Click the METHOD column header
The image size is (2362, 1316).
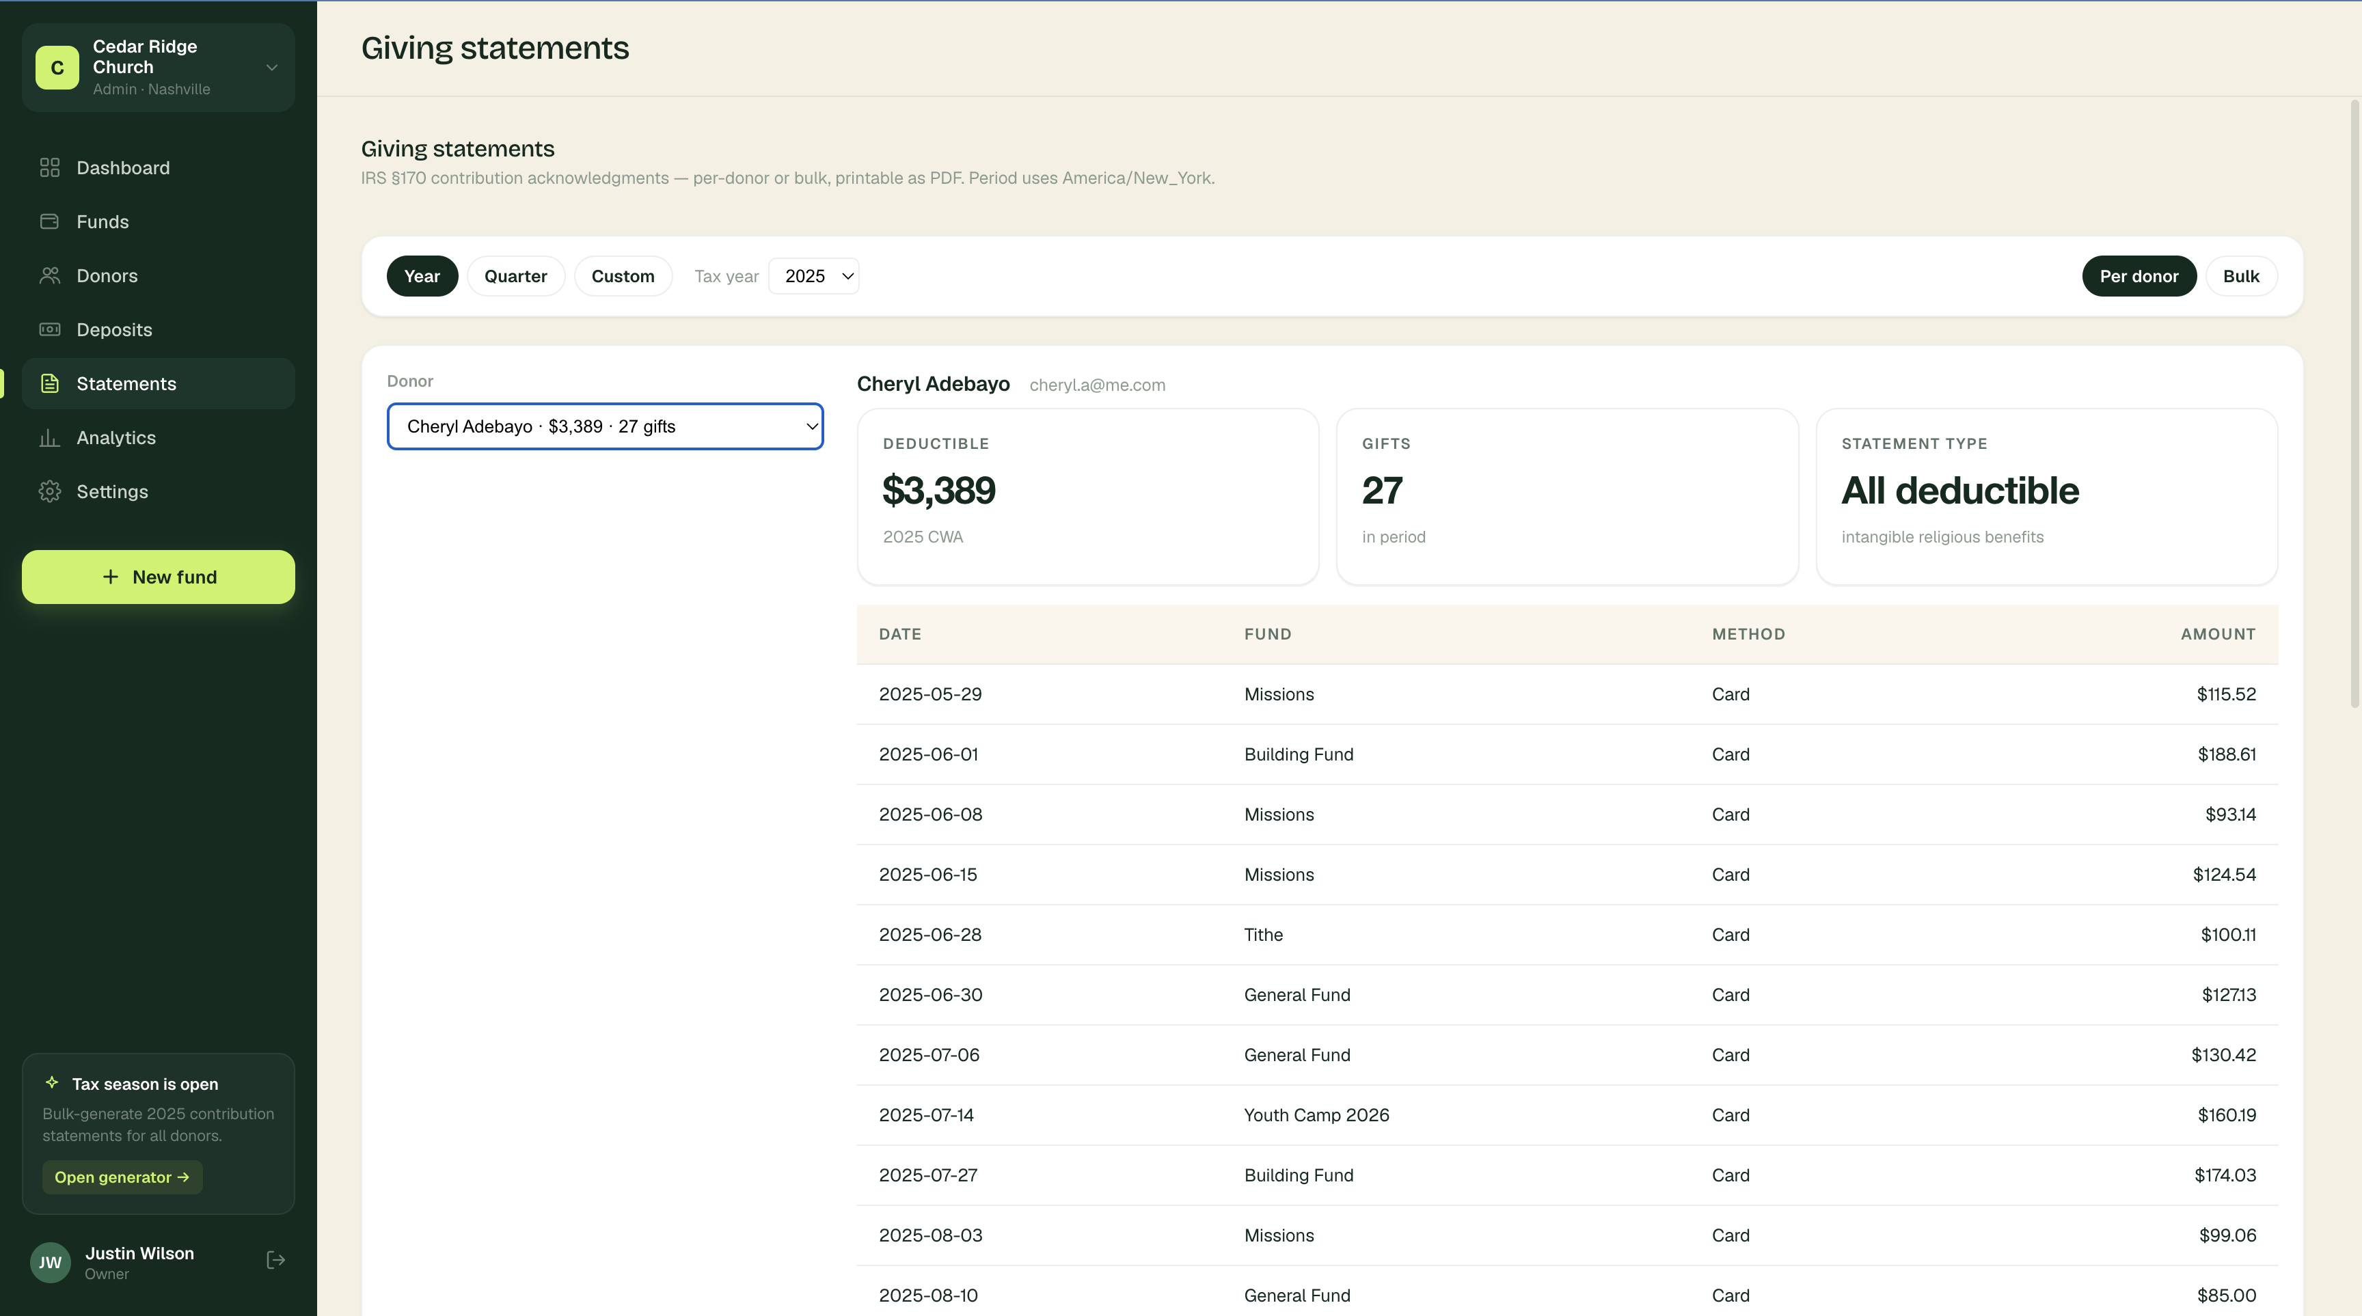[1748, 634]
